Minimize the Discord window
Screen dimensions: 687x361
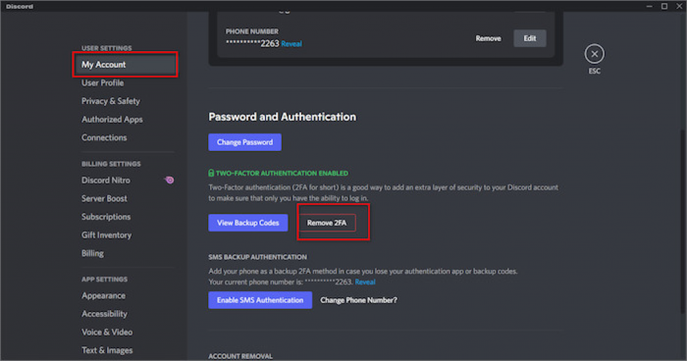click(x=649, y=6)
